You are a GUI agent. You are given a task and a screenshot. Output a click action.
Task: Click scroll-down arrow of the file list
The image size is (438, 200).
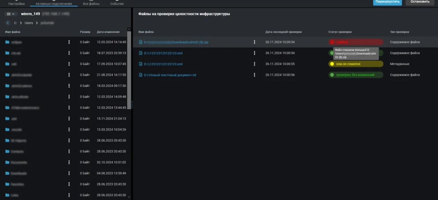[x=129, y=197]
